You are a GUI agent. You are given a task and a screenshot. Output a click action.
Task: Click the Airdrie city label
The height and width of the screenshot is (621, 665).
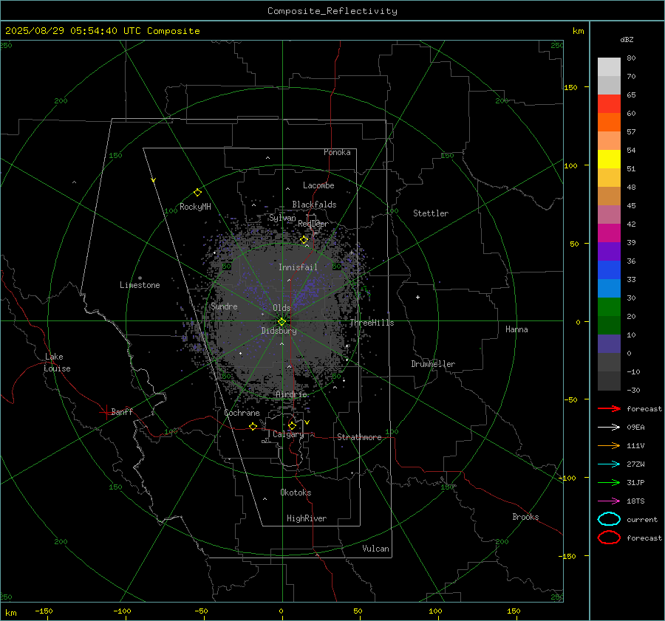point(291,394)
